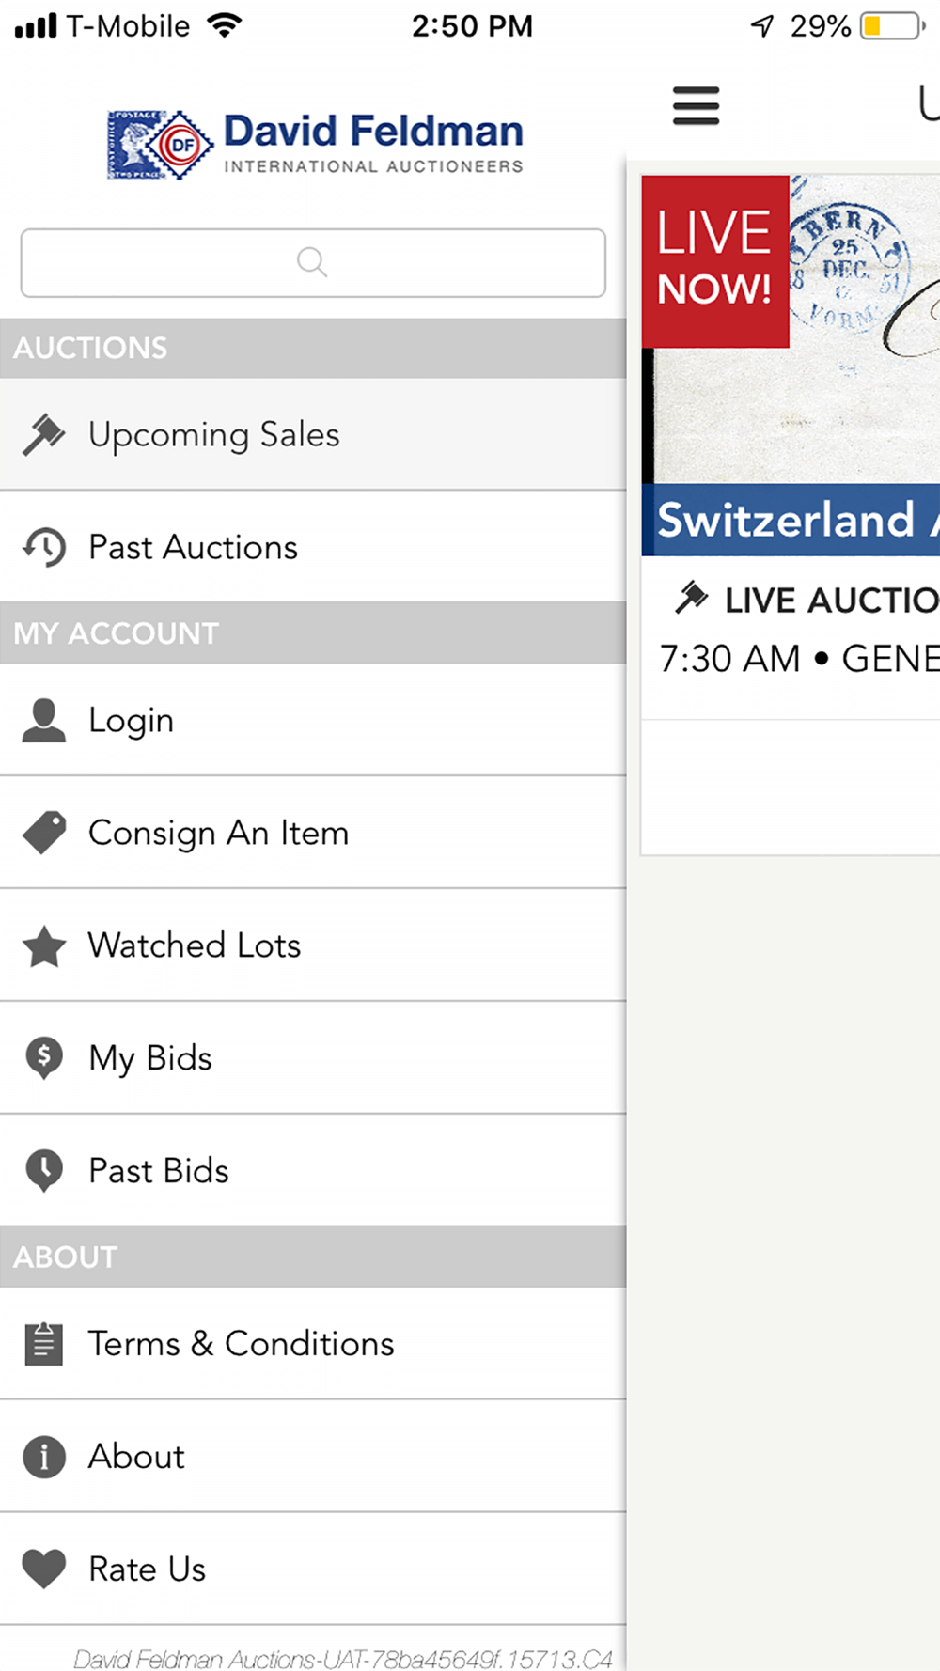Open the Upcoming Sales menu item
This screenshot has height=1671, width=940.
click(313, 434)
